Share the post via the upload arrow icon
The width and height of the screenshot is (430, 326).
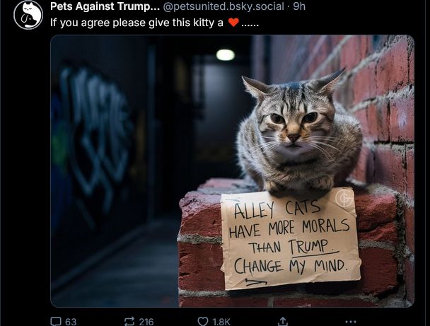tap(283, 321)
